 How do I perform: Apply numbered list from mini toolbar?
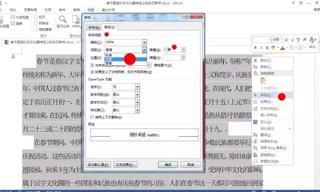pyautogui.click(x=301, y=48)
